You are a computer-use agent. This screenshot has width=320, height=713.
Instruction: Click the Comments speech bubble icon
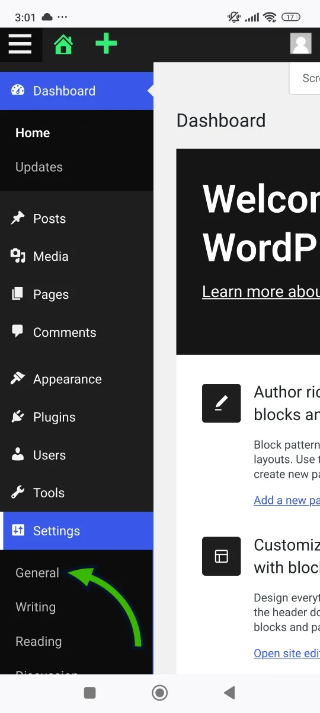pos(18,332)
